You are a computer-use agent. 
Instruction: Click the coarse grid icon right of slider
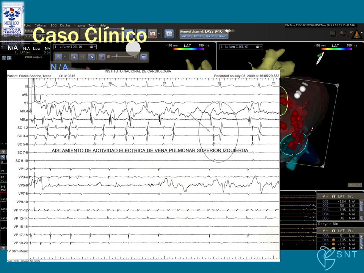click(x=136, y=56)
